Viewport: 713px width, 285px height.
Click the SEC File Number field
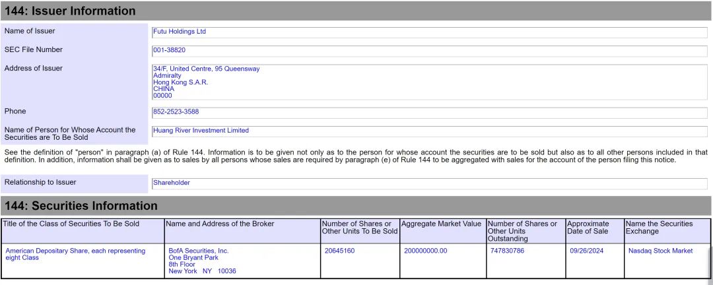429,51
